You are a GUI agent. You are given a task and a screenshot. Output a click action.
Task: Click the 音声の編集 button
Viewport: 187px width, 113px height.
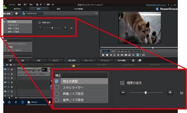tap(122, 61)
